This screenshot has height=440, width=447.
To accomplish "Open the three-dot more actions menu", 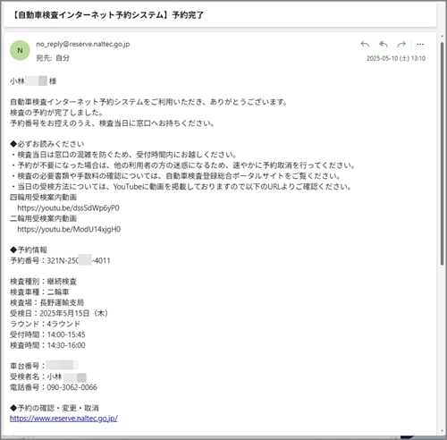I will [420, 45].
